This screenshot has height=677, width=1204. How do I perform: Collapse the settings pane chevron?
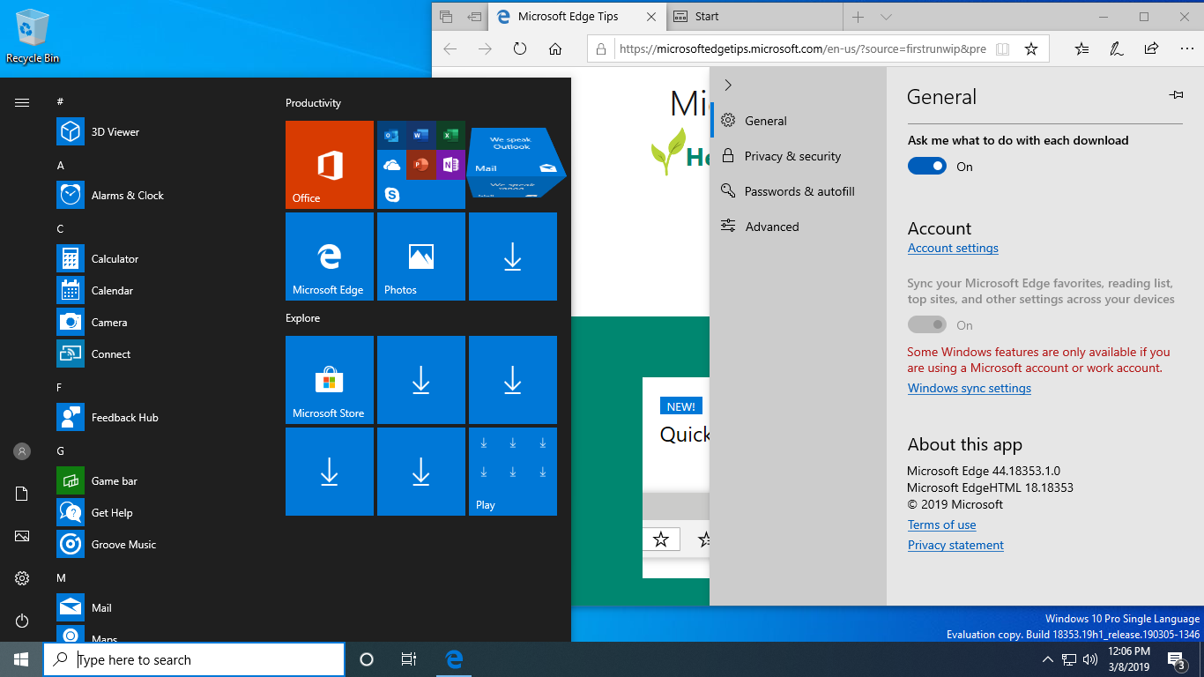[728, 85]
